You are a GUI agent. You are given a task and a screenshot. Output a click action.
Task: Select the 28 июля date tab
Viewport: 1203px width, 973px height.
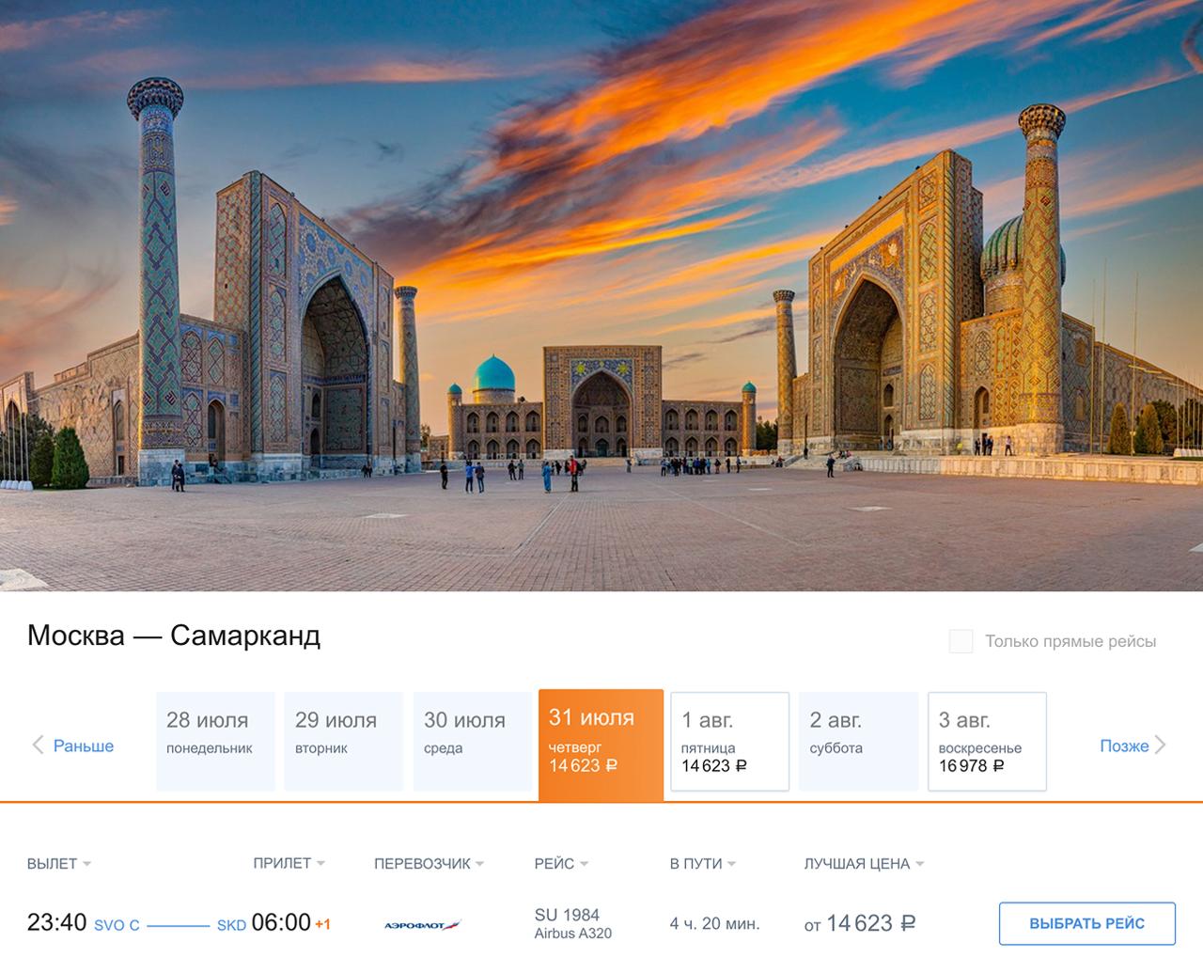click(x=215, y=742)
